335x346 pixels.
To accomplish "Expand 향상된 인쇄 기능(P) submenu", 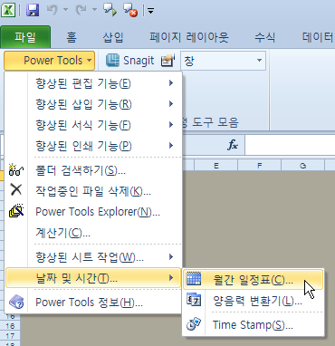I will [x=93, y=146].
